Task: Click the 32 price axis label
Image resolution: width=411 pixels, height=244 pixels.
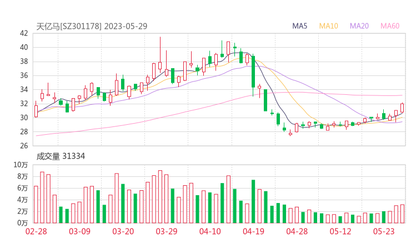Action: [x=24, y=104]
